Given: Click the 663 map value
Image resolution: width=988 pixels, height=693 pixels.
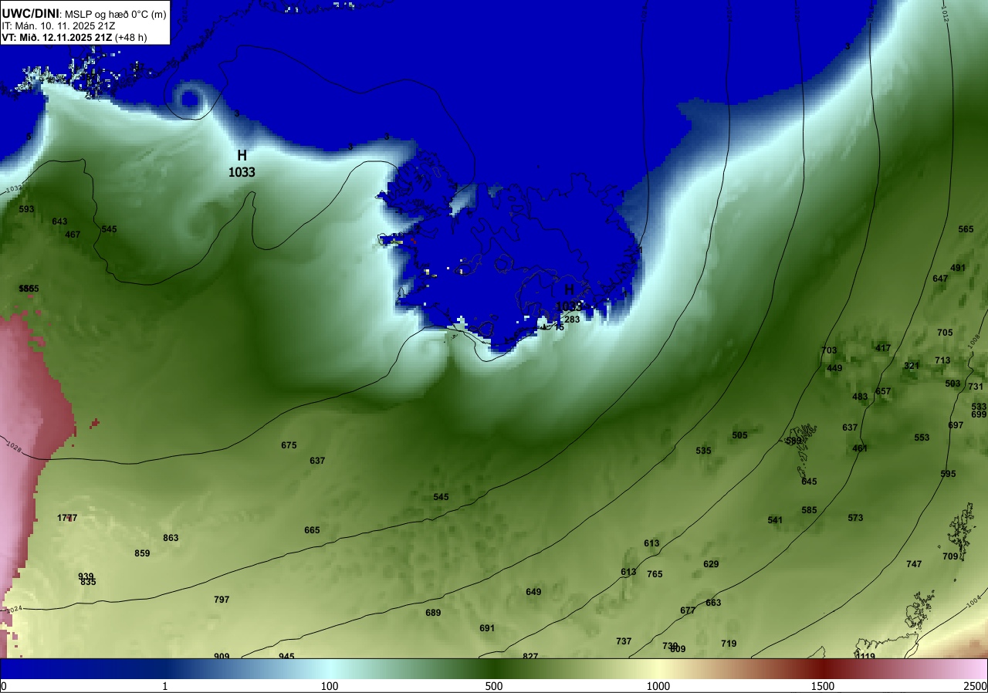Looking at the screenshot, I should point(713,603).
